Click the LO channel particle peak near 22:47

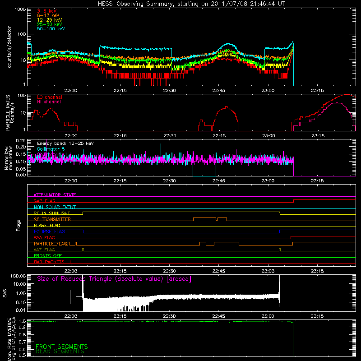click(226, 106)
